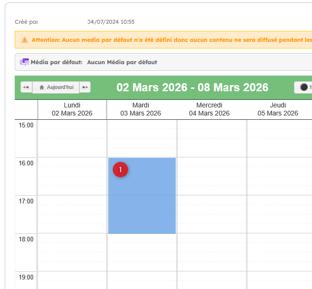Open the Jeudi 05 Mars 2026 day header

click(x=278, y=109)
